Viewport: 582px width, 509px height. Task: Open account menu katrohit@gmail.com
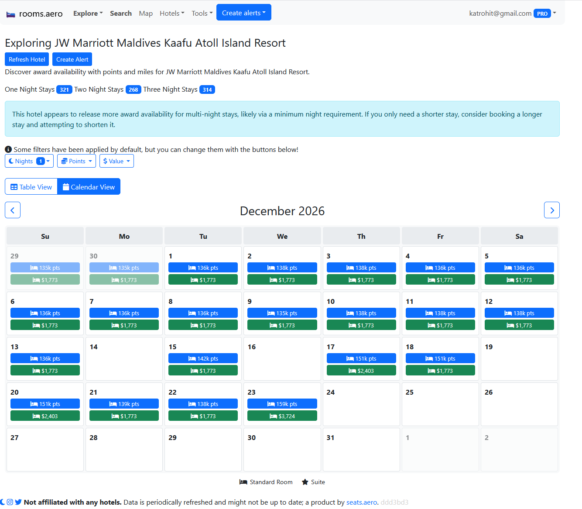(x=513, y=14)
